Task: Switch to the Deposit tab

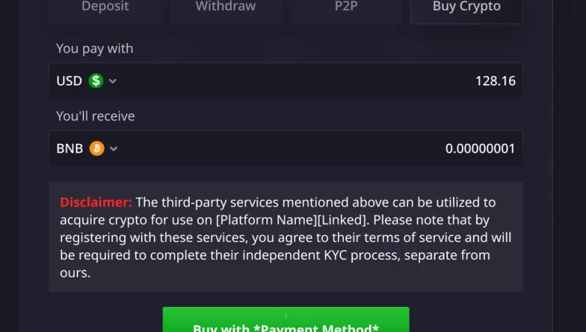Action: pos(105,7)
